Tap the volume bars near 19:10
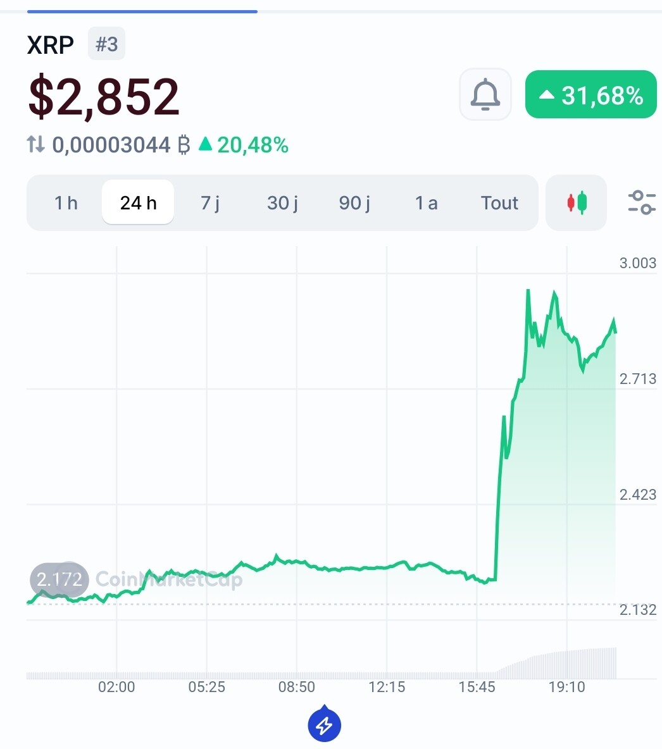Screen dimensions: 662x749 pos(567,664)
